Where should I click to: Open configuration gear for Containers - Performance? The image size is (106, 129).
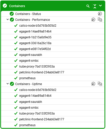pyautogui.click(x=93, y=20)
